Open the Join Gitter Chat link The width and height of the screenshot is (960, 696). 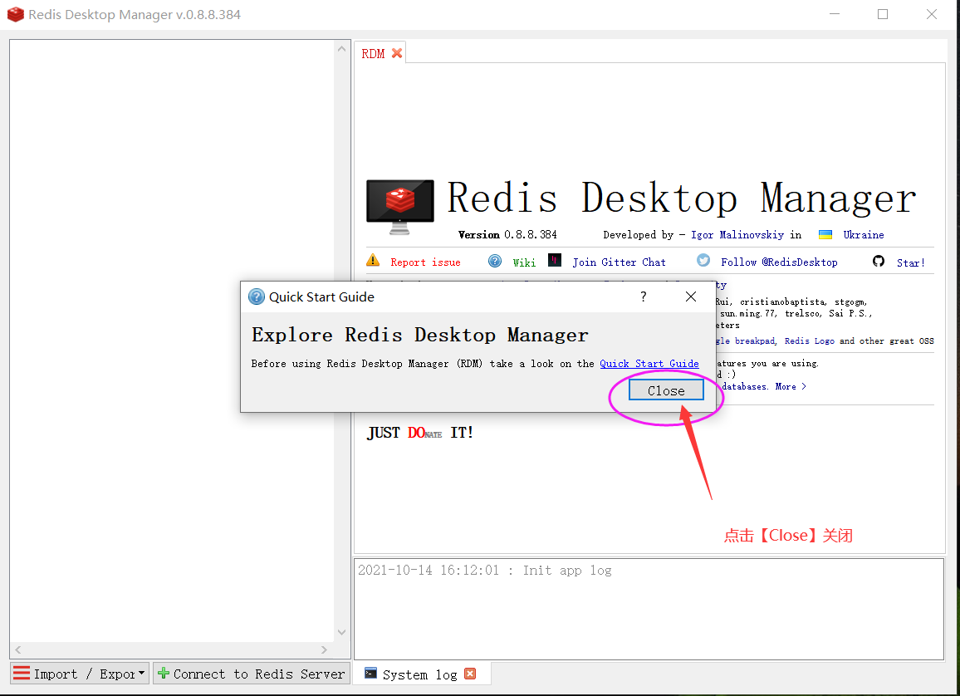(619, 262)
